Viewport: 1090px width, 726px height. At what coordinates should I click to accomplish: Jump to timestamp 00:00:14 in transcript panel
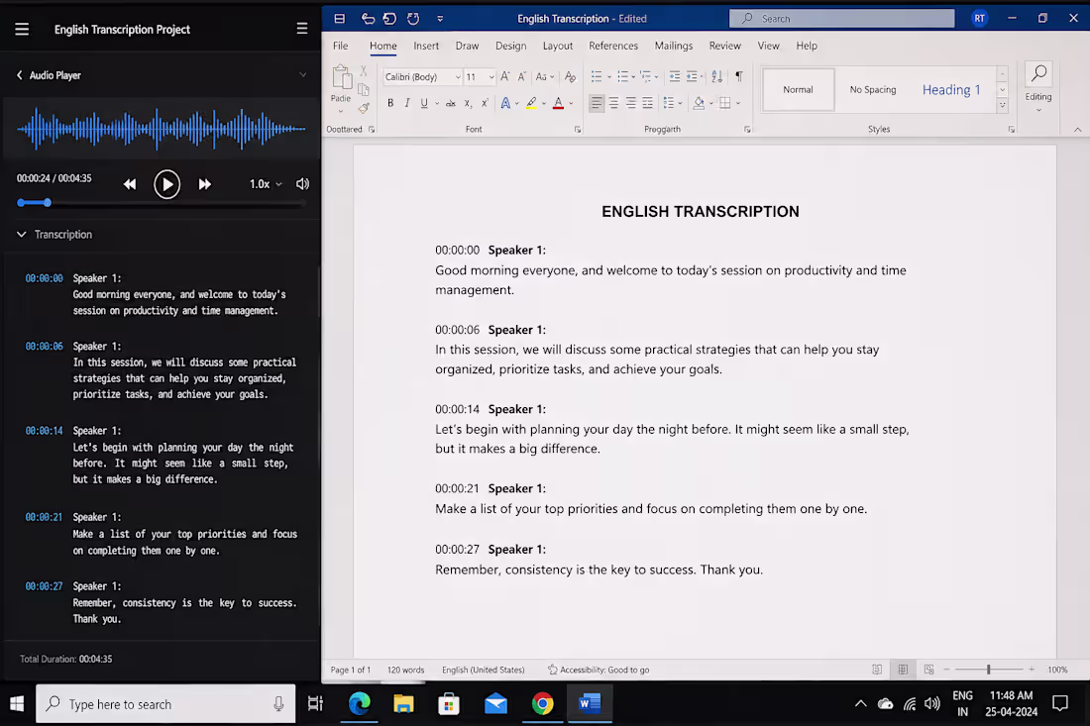pyautogui.click(x=44, y=431)
